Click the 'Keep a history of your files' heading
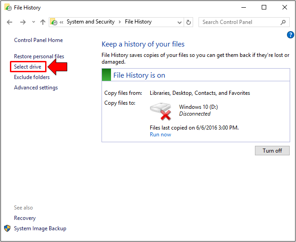This screenshot has height=242, width=296. tap(143, 44)
